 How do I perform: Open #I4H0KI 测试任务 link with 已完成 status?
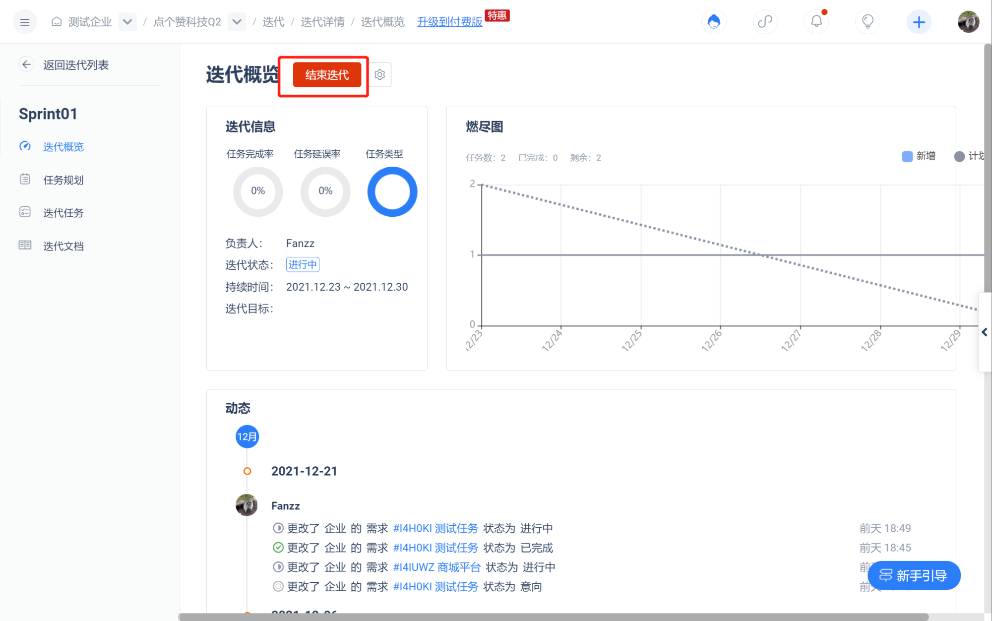[435, 548]
